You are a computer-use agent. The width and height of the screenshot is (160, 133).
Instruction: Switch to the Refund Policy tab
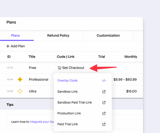pyautogui.click(x=58, y=36)
